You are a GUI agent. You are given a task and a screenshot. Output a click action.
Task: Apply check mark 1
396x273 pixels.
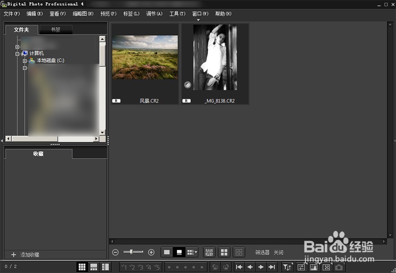(x=124, y=267)
